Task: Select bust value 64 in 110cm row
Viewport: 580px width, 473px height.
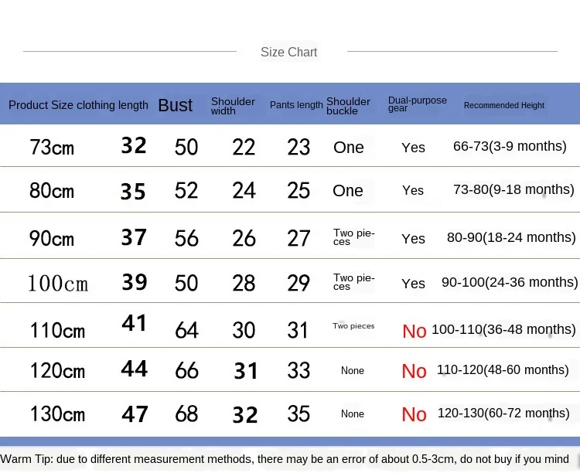Action: click(186, 330)
